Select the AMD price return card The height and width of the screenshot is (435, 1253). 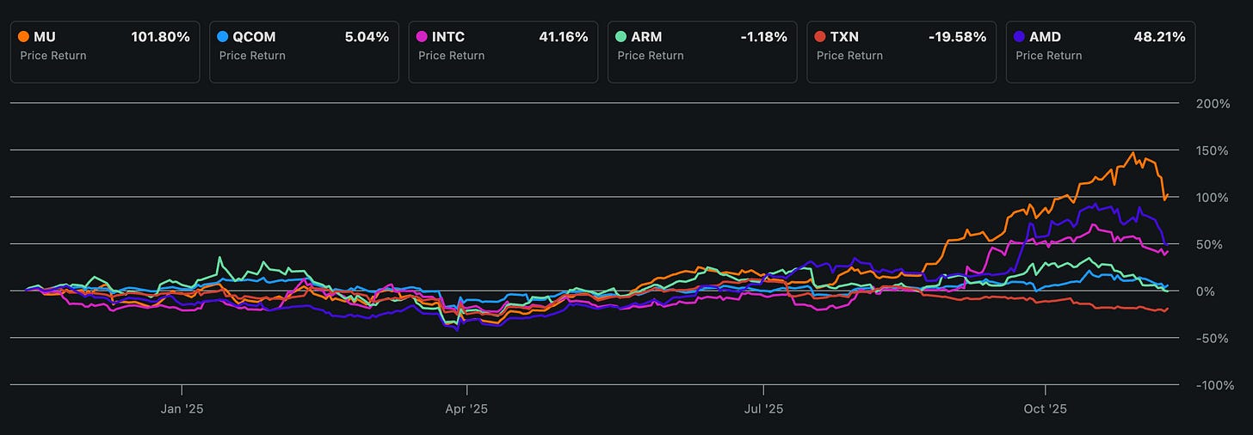point(1101,52)
